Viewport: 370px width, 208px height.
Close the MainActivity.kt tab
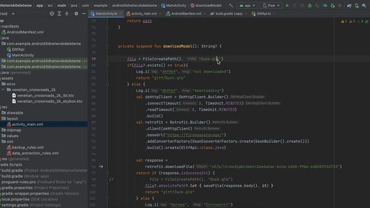(121, 14)
